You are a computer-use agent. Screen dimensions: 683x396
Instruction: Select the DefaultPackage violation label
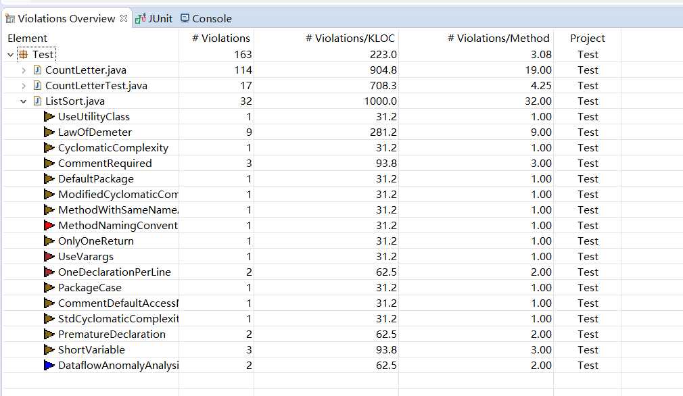(96, 179)
